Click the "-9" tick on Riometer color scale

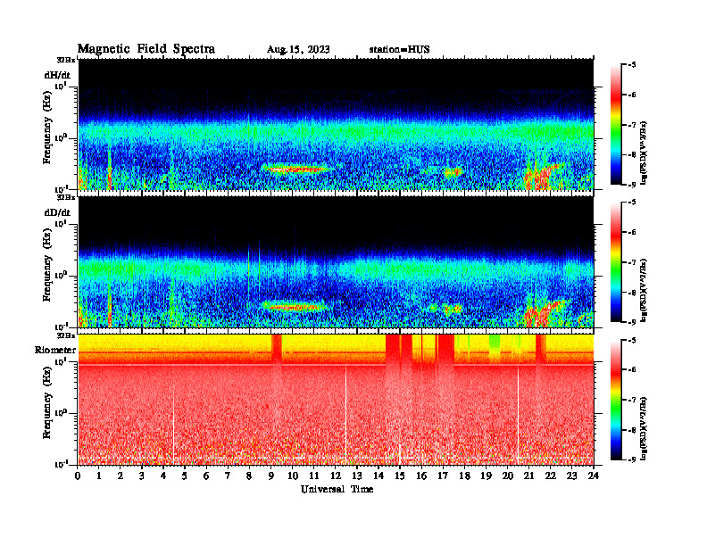pyautogui.click(x=632, y=459)
